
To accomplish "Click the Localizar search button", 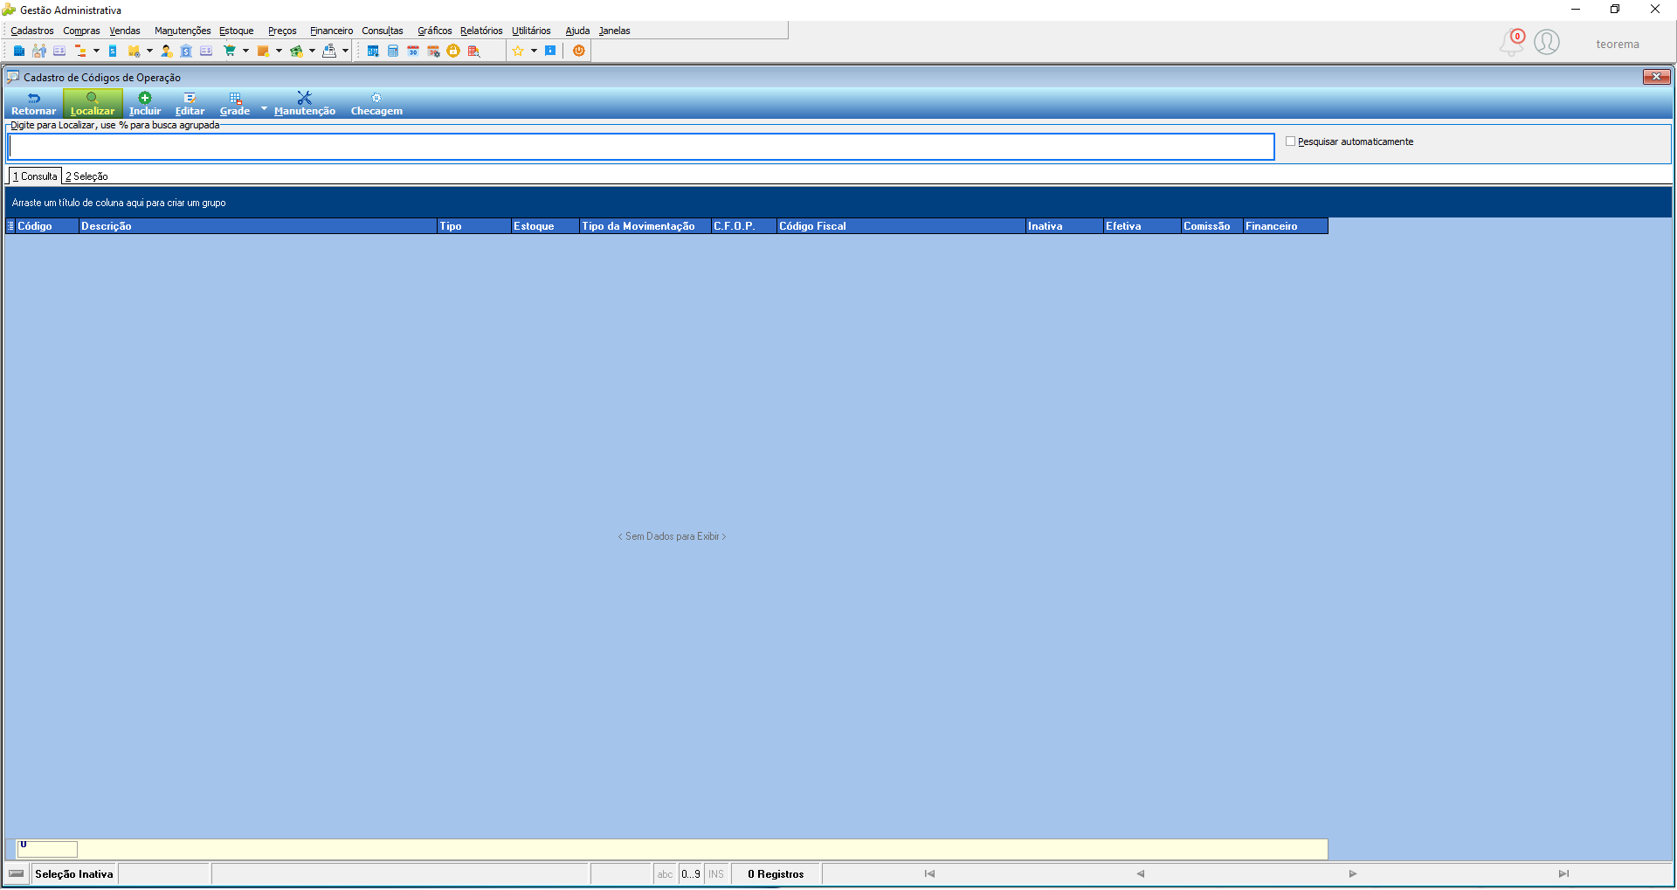I will coord(93,104).
